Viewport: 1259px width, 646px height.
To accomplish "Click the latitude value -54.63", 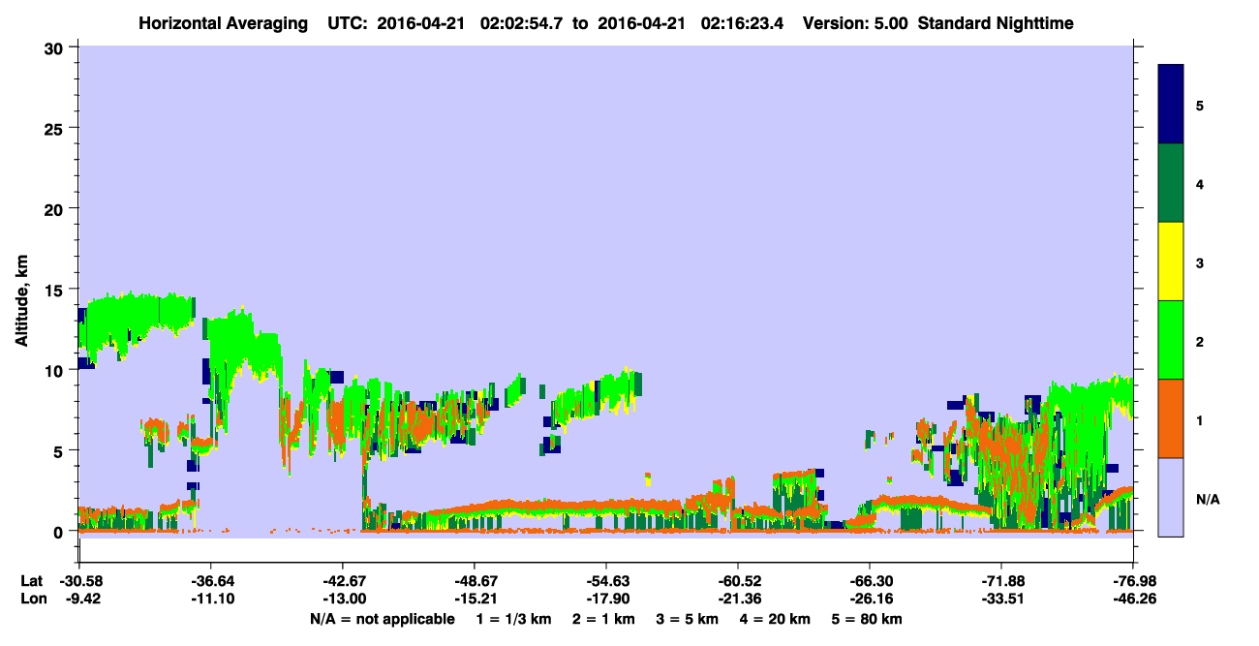I will coord(606,581).
